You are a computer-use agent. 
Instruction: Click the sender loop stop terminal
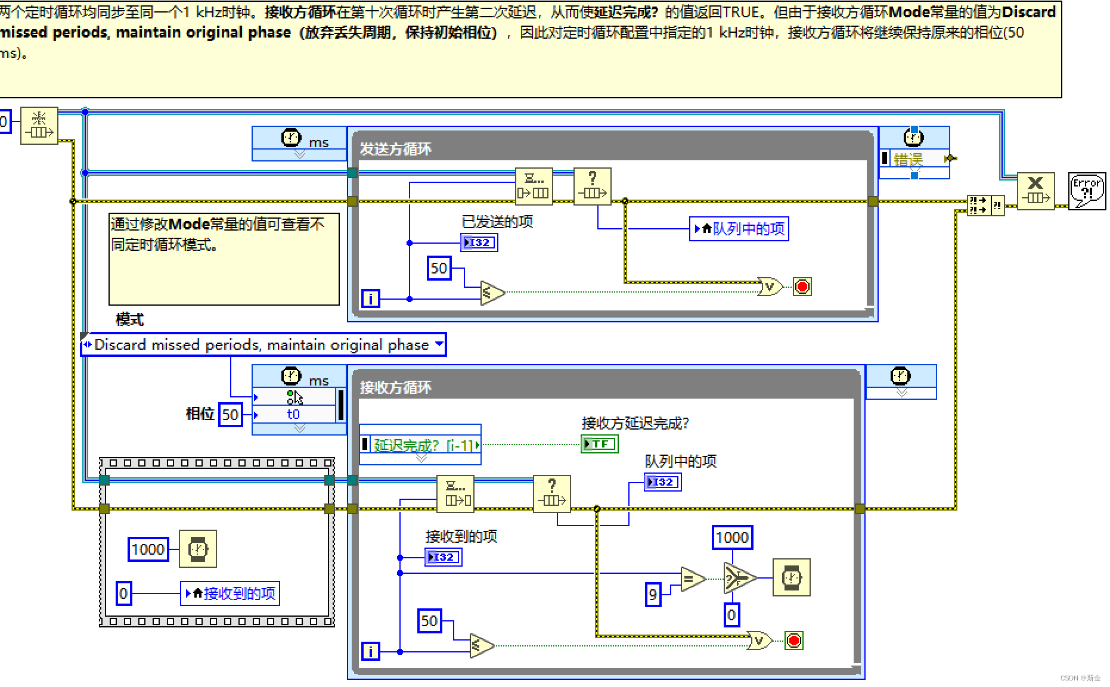(802, 287)
